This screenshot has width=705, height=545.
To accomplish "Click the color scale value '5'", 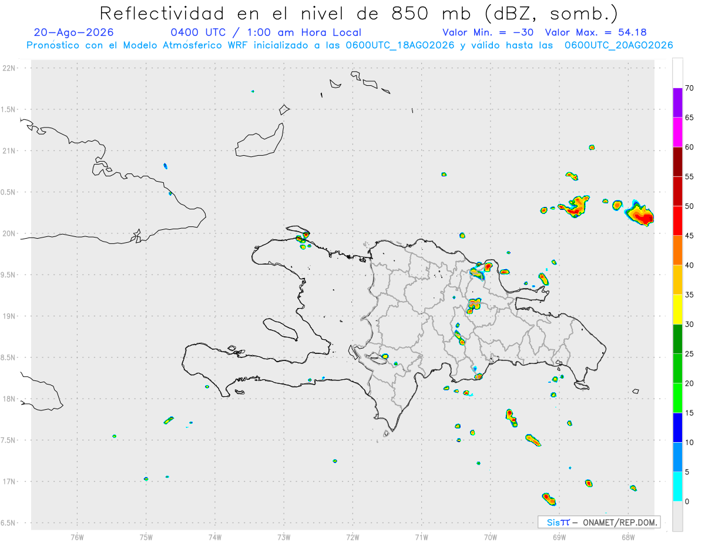I will 687,472.
